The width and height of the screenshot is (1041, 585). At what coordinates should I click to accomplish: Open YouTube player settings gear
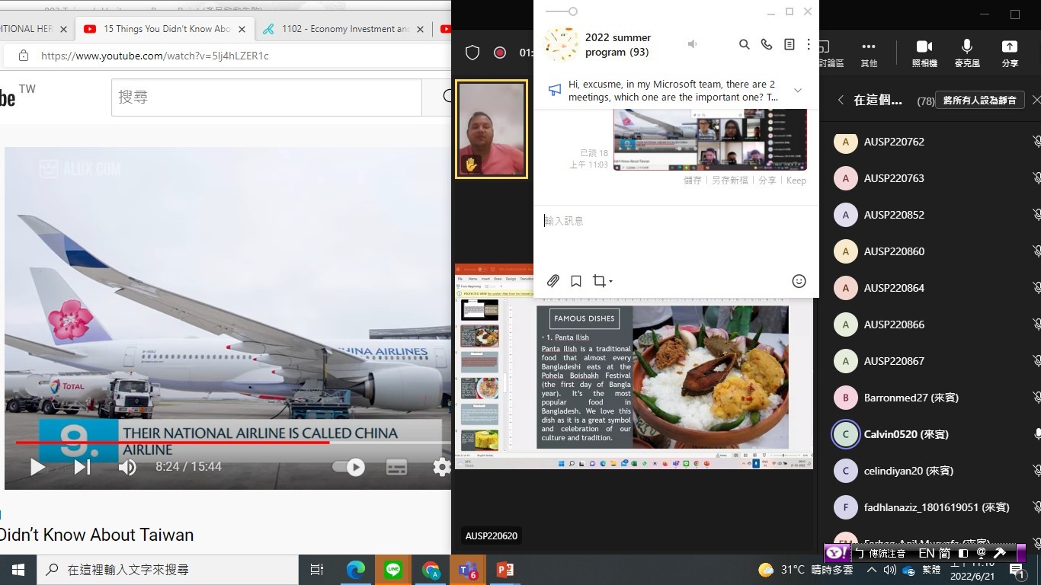click(442, 467)
